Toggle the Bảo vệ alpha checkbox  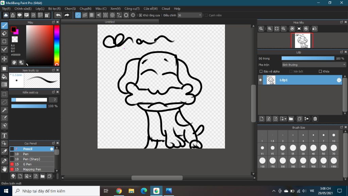pyautogui.click(x=261, y=71)
